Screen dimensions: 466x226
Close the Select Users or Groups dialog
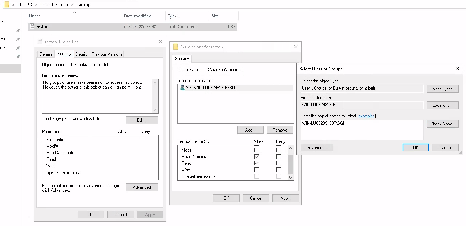[x=458, y=69]
